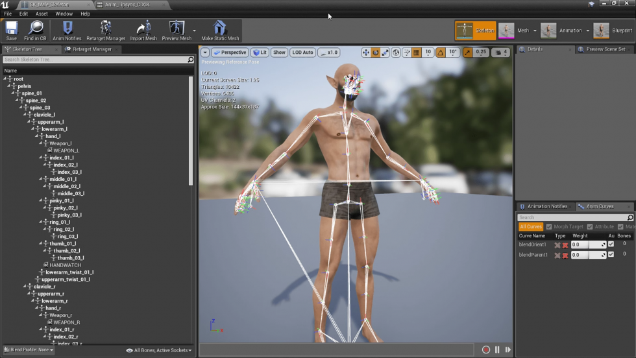Click Find in CB magnifier icon

click(x=36, y=28)
